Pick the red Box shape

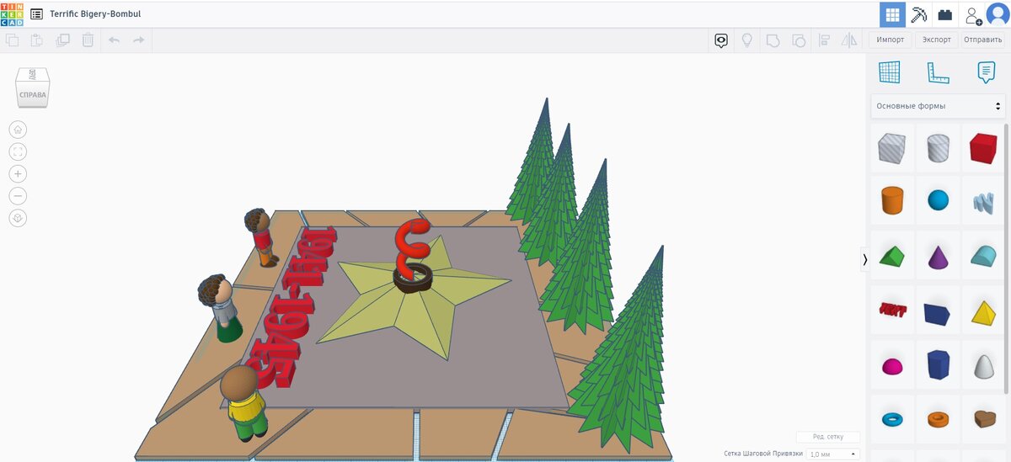tap(983, 148)
